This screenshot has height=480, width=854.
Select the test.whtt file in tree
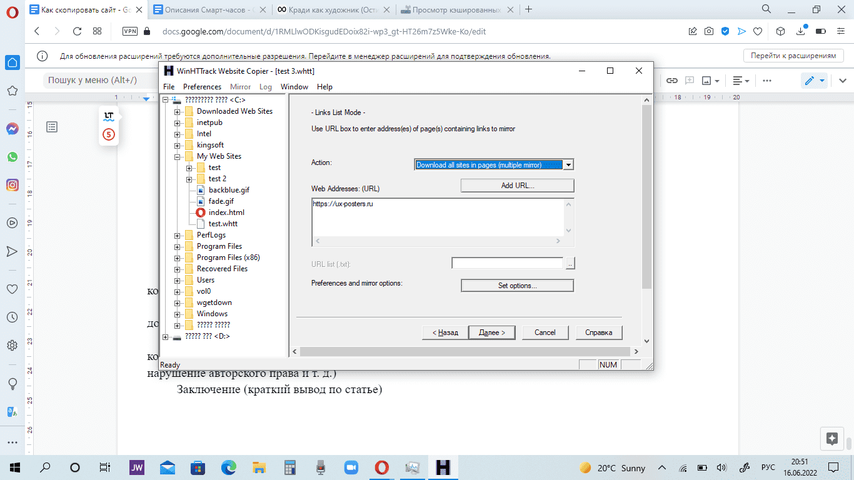point(223,224)
